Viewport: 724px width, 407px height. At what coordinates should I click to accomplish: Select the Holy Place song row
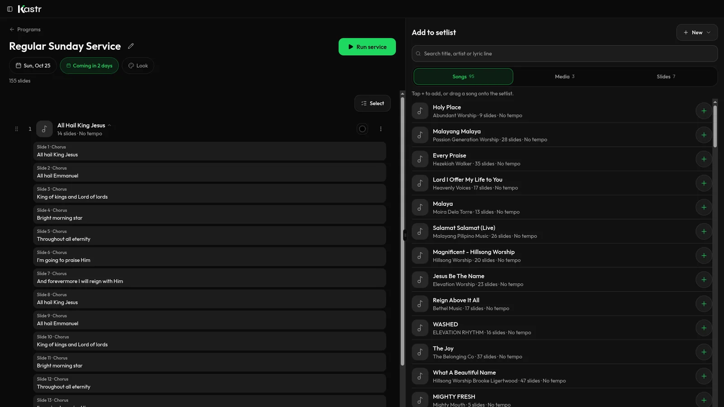coord(562,111)
